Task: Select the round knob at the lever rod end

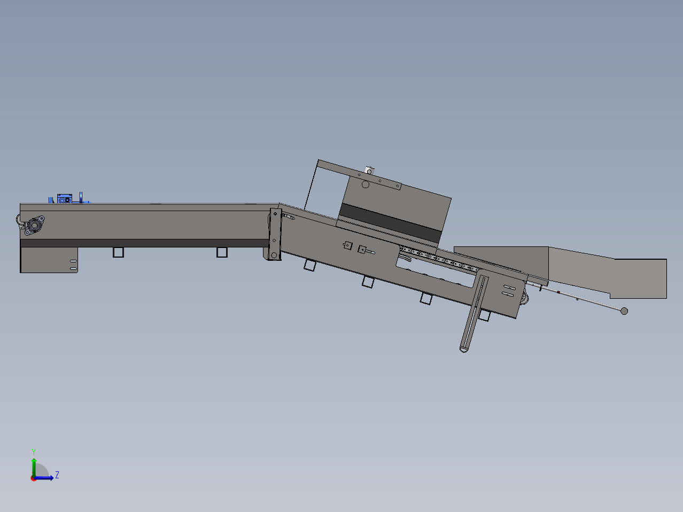Action: (624, 311)
